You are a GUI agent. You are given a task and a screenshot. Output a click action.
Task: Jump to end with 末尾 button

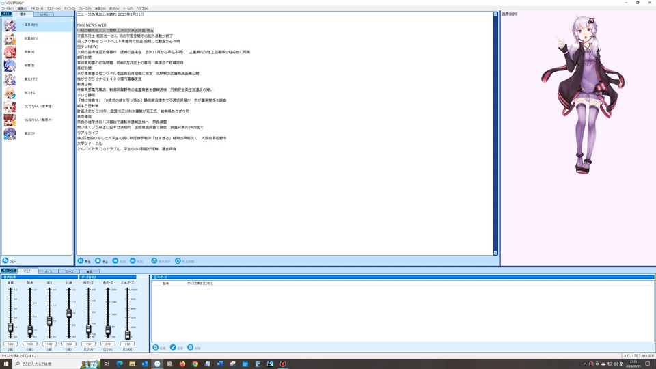tap(133, 260)
